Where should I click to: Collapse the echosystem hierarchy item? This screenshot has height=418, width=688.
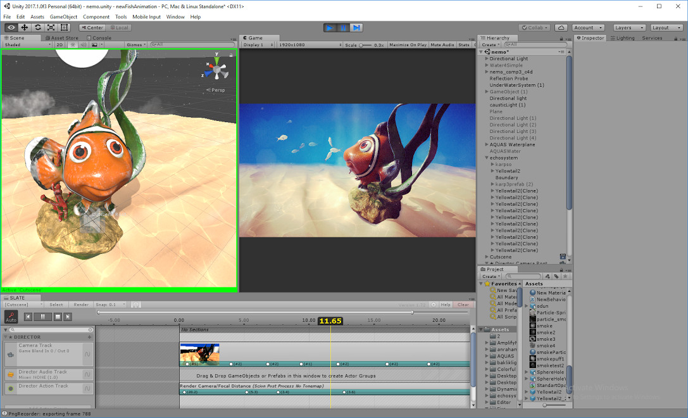point(487,158)
